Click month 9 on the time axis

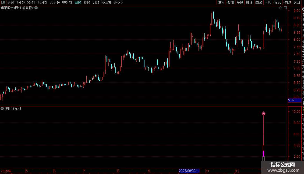click(x=149, y=171)
